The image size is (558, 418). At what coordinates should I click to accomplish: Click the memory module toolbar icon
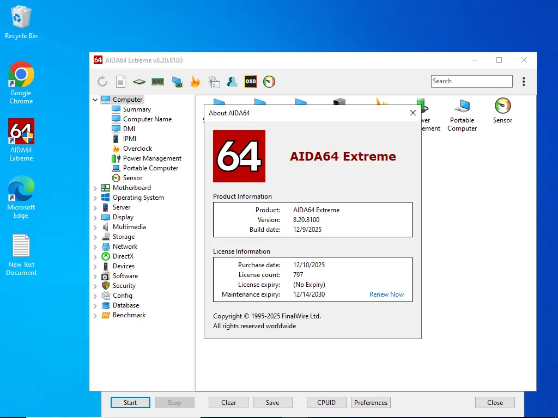pyautogui.click(x=157, y=82)
